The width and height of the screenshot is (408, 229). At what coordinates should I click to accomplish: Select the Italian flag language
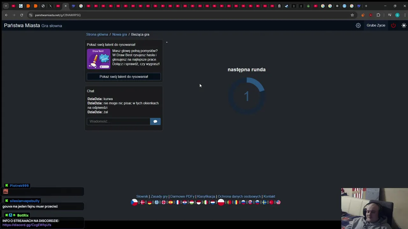click(x=206, y=202)
